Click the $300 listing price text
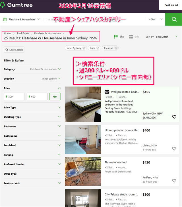The height and width of the screenshot is (207, 182). 146,195
